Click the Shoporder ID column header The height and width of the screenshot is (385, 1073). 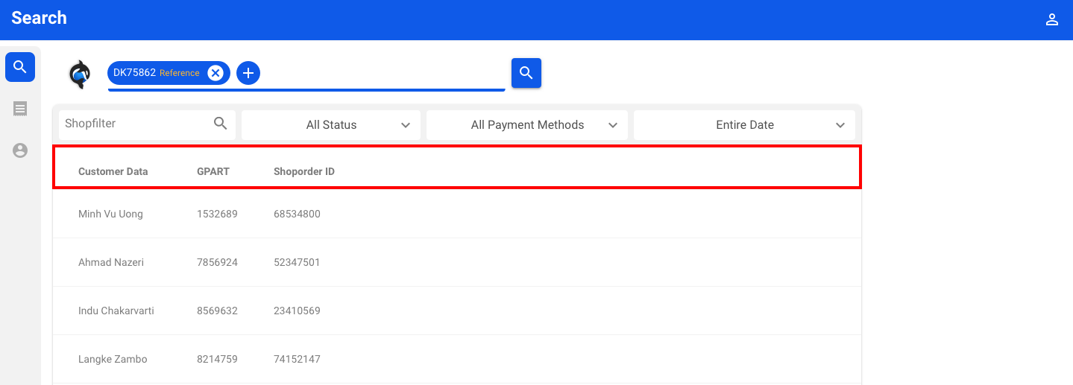coord(304,171)
